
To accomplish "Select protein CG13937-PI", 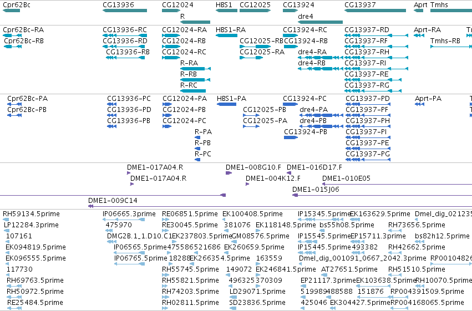I will tap(366, 132).
